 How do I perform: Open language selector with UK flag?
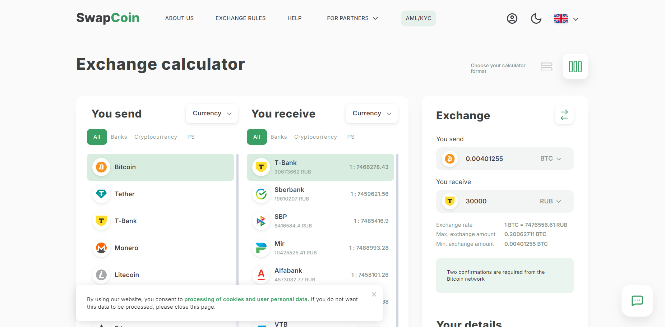tap(566, 19)
